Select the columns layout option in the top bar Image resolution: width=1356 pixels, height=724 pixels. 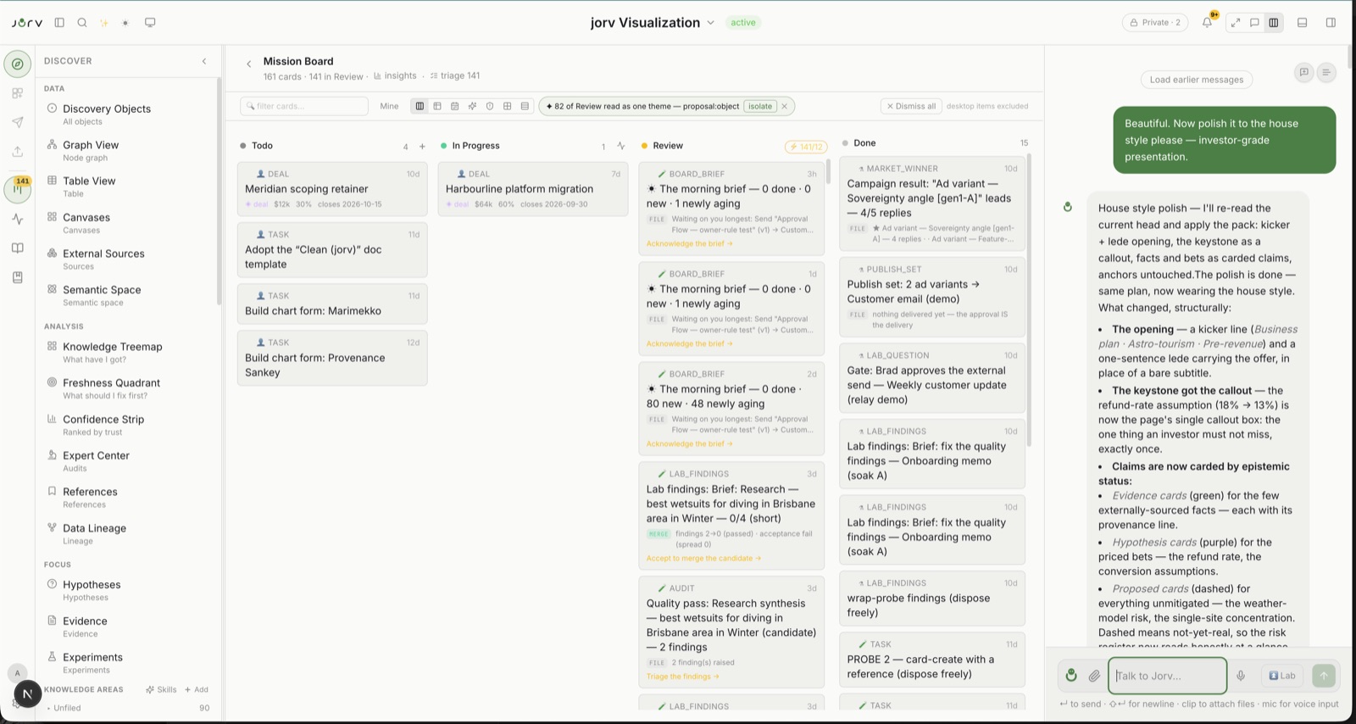(1273, 23)
